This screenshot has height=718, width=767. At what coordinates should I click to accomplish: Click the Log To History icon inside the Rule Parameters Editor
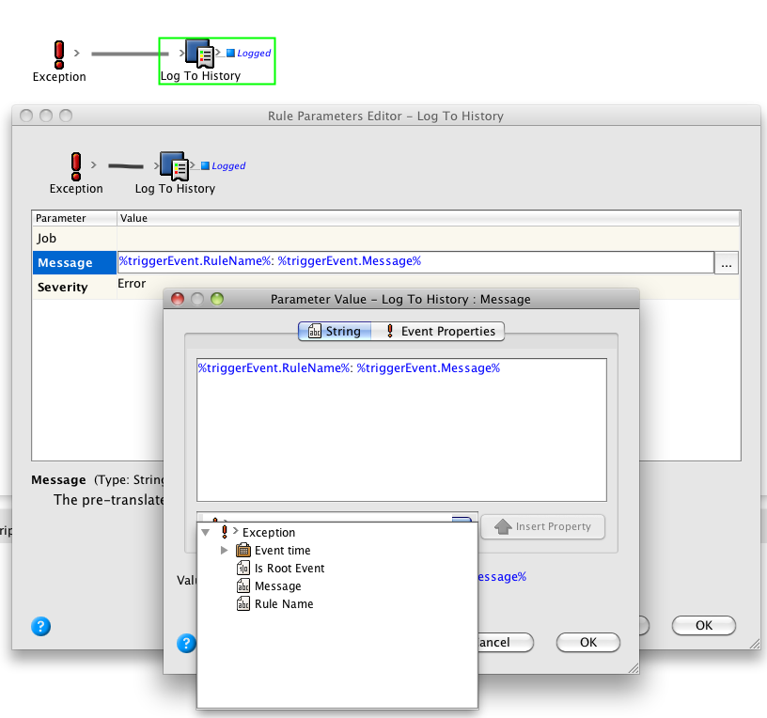(x=174, y=165)
